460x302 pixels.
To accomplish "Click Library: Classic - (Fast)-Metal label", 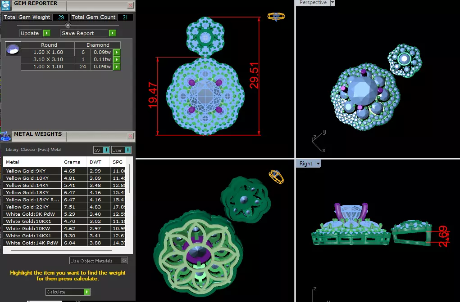I will pyautogui.click(x=33, y=150).
